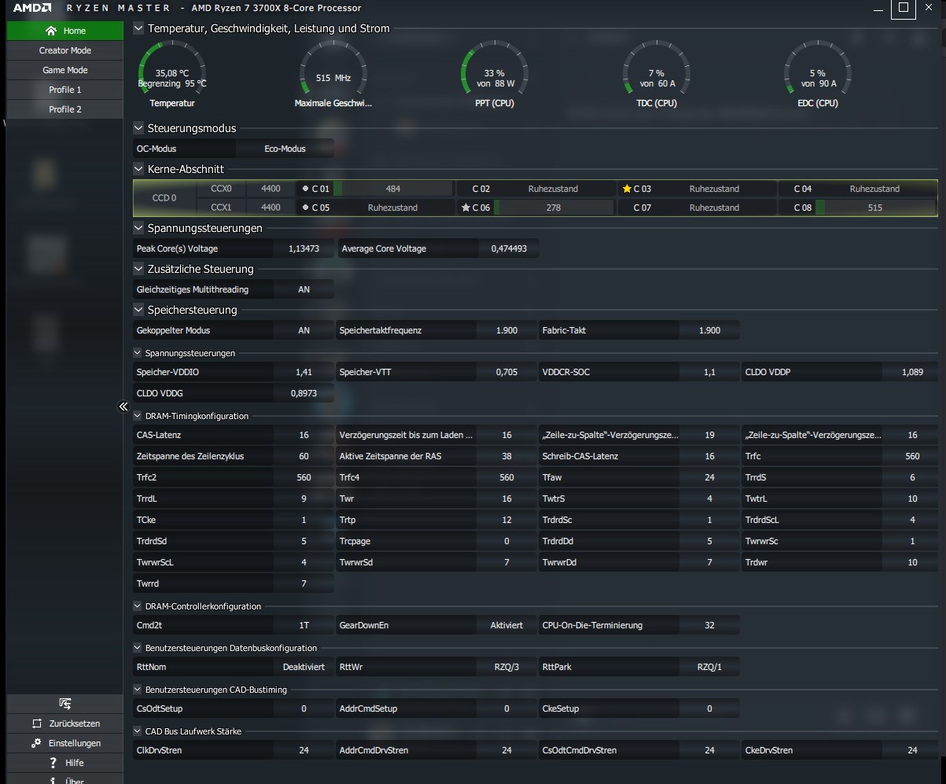Toggle Gleichzeitiges Multithreading AN value
Screen dimensions: 946x784
(x=304, y=289)
